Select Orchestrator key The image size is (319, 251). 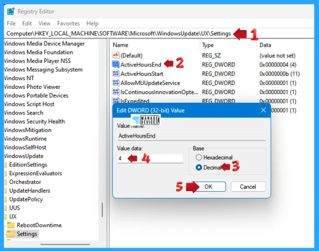[25, 182]
